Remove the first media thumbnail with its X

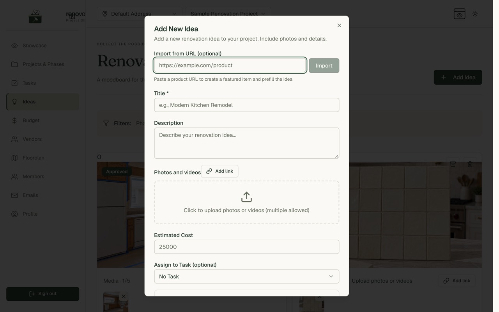tap(124, 296)
